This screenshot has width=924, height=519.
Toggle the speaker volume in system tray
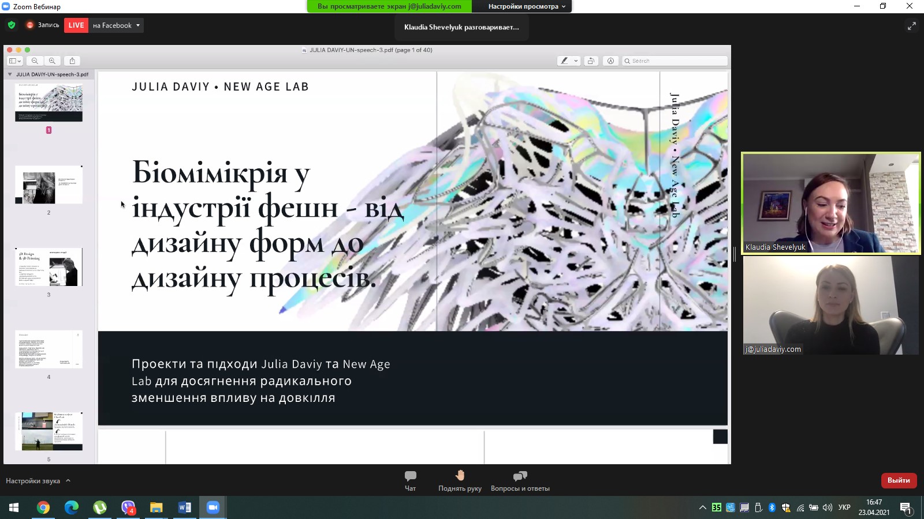[827, 509]
